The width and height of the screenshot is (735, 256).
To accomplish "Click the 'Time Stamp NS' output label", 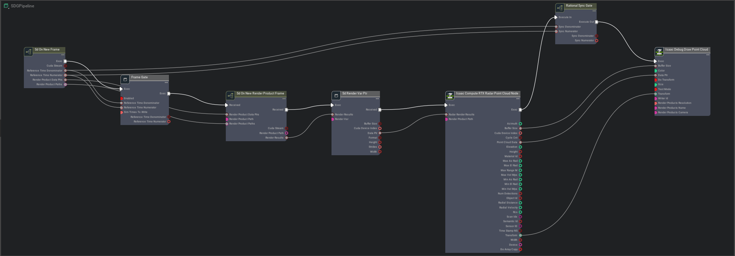I will (508, 231).
